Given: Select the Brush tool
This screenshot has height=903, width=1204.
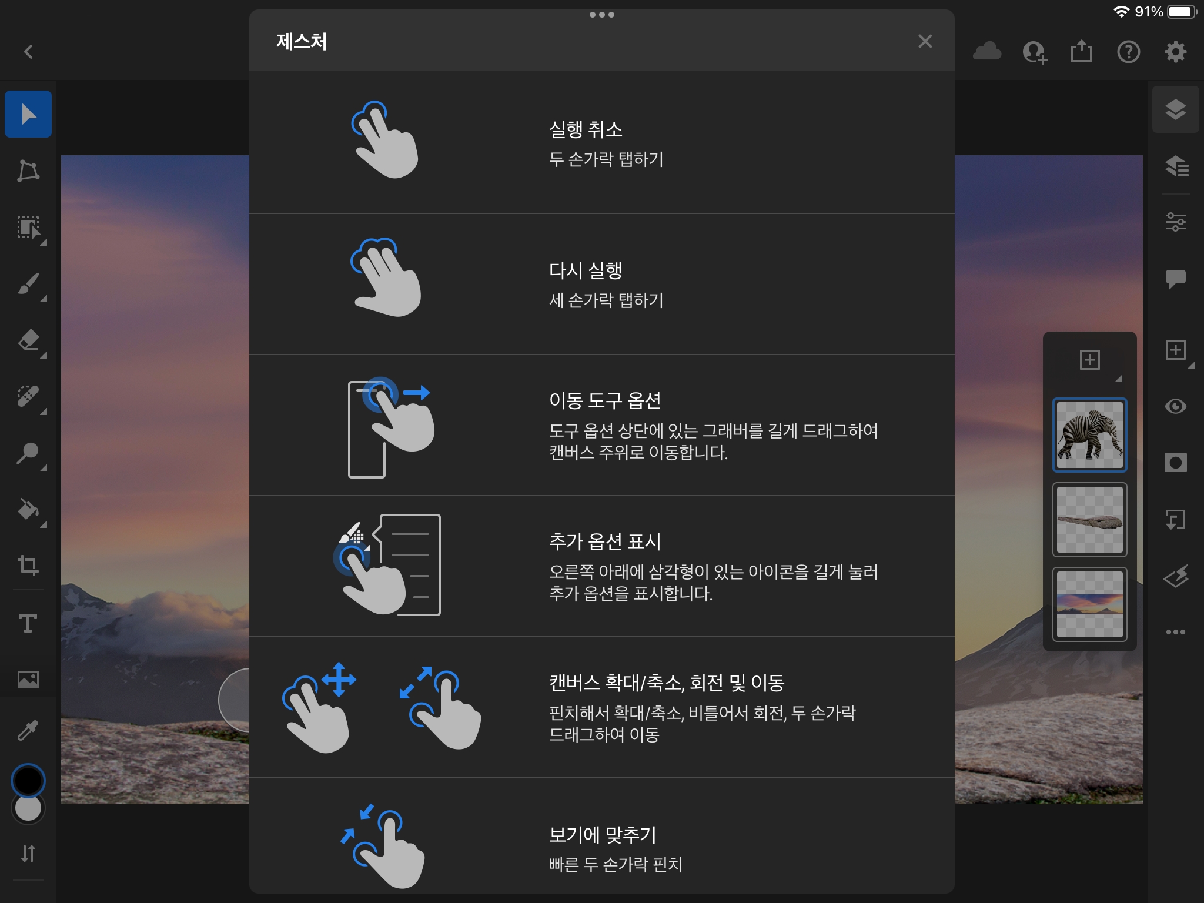Looking at the screenshot, I should tap(28, 285).
